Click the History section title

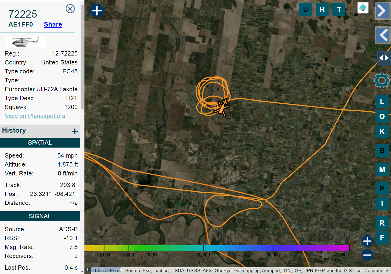(14, 130)
